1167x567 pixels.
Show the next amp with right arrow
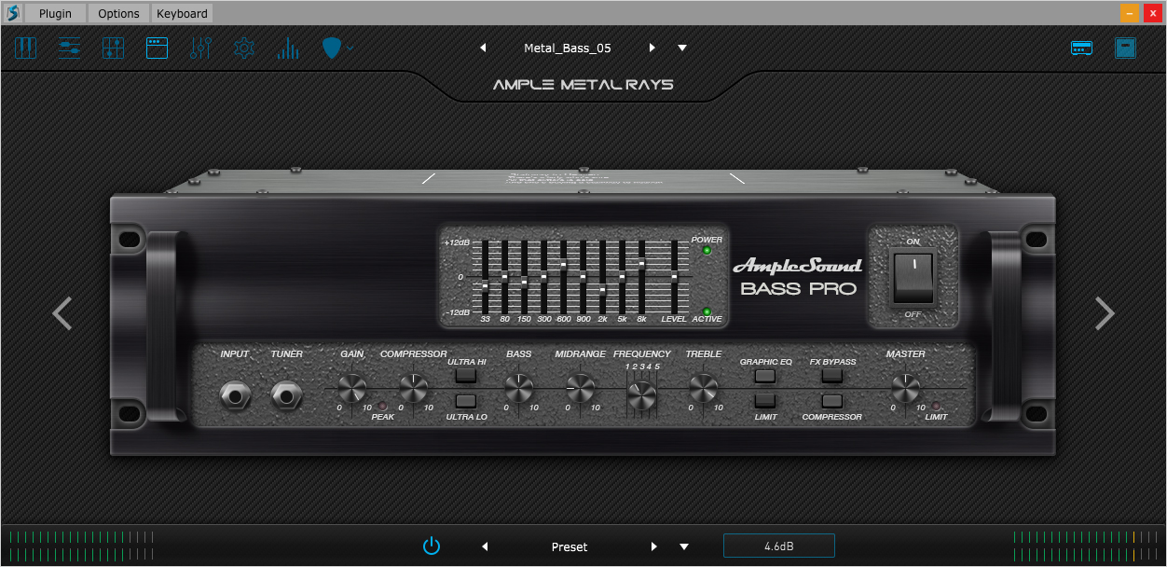1105,313
